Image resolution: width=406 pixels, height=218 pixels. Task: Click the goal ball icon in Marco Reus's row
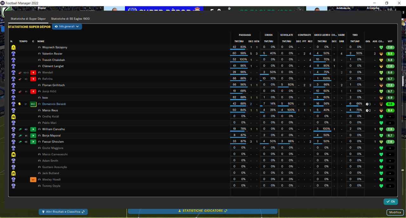[x=367, y=110]
